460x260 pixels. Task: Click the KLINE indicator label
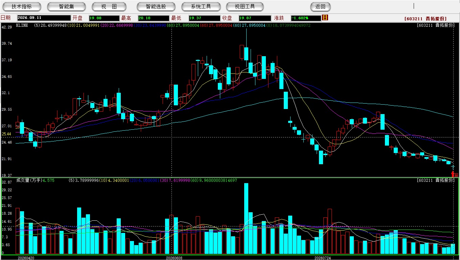[22, 25]
